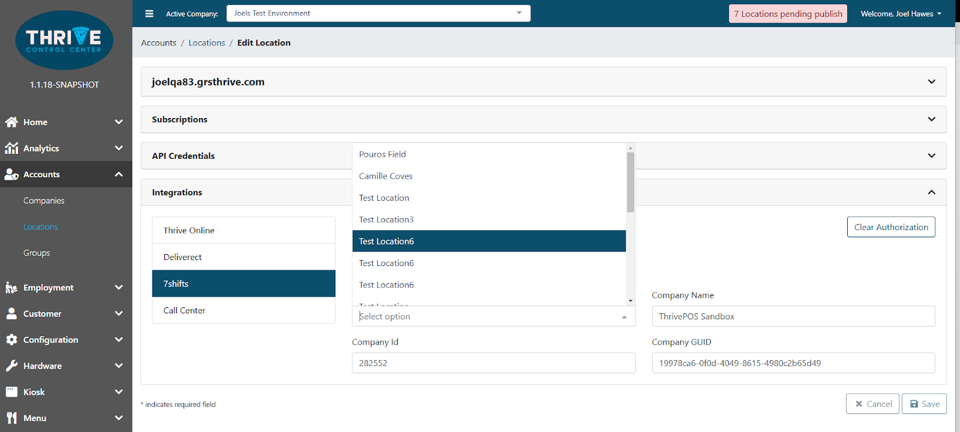Click the Save button
The width and height of the screenshot is (960, 432).
[925, 404]
